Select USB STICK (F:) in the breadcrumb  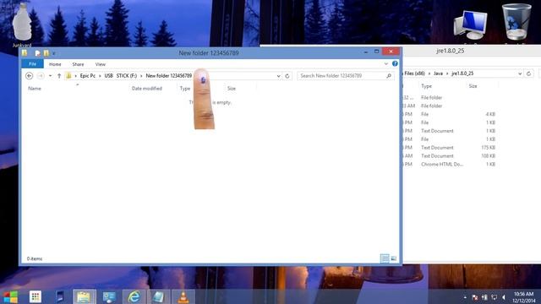click(x=121, y=76)
